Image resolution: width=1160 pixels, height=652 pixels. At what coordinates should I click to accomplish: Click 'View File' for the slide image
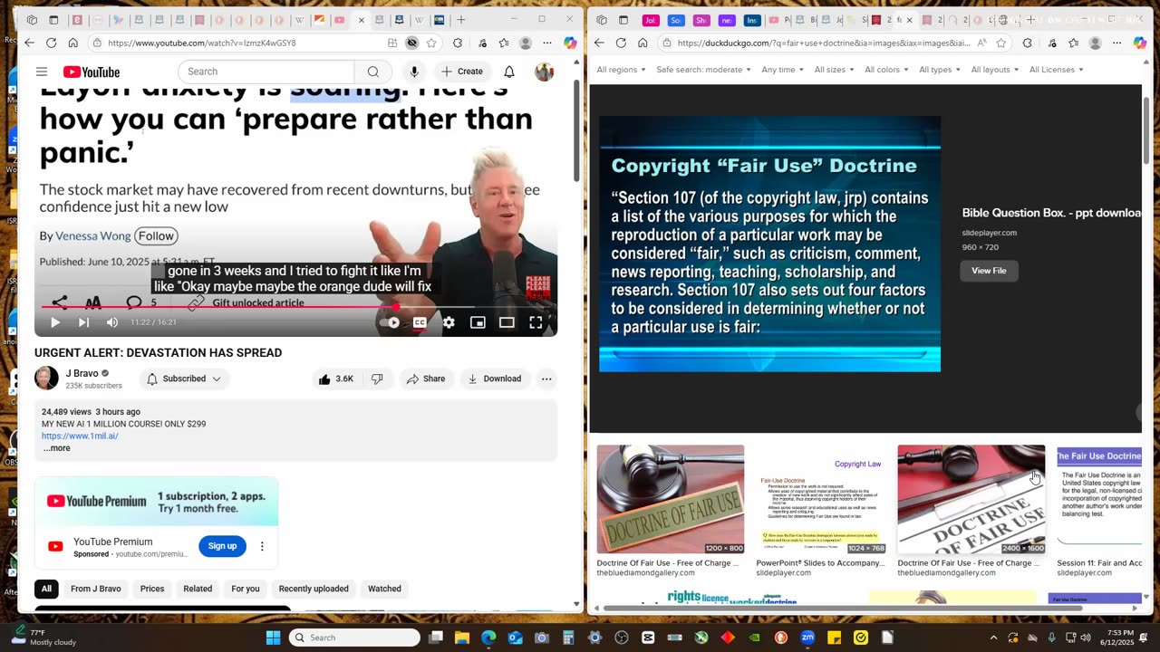click(989, 271)
